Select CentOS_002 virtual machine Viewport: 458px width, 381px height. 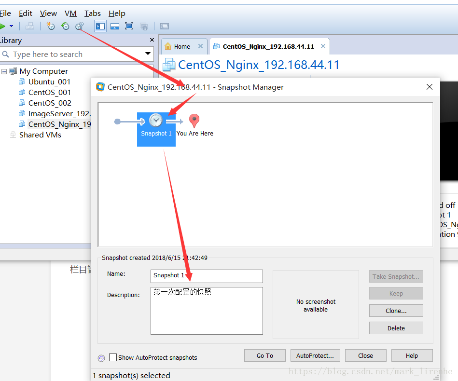coord(50,103)
